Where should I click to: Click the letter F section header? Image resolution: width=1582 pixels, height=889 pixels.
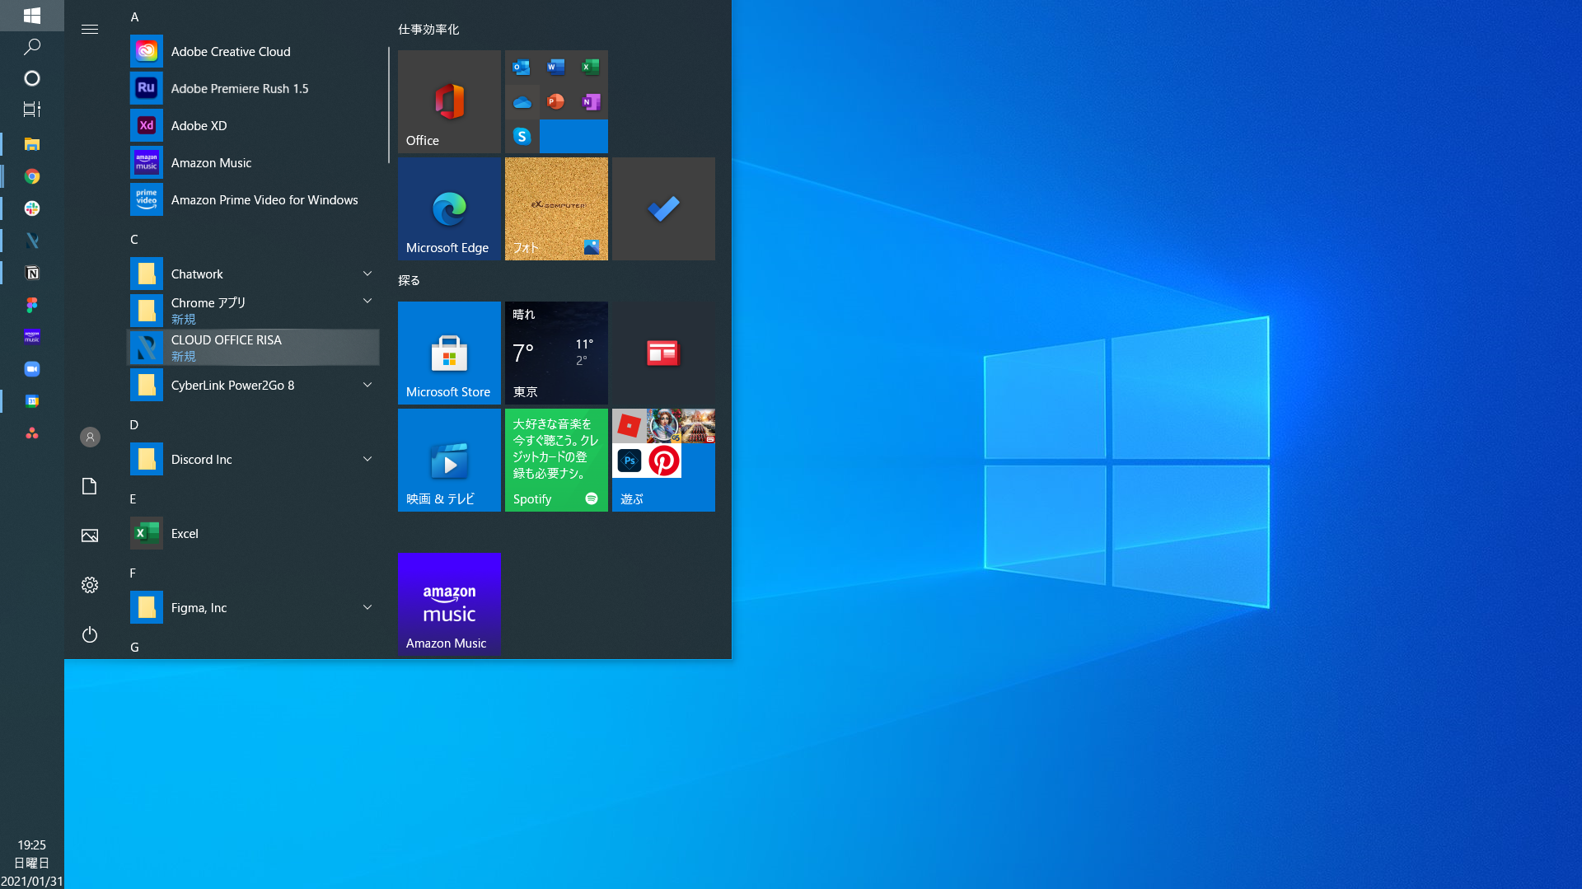(133, 573)
